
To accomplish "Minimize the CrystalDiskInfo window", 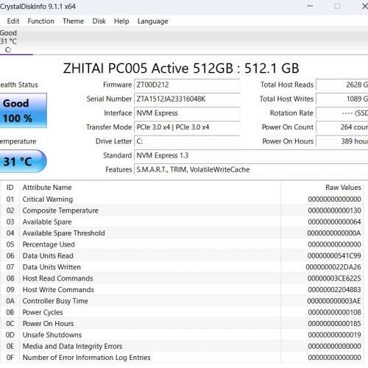I will click(x=310, y=6).
